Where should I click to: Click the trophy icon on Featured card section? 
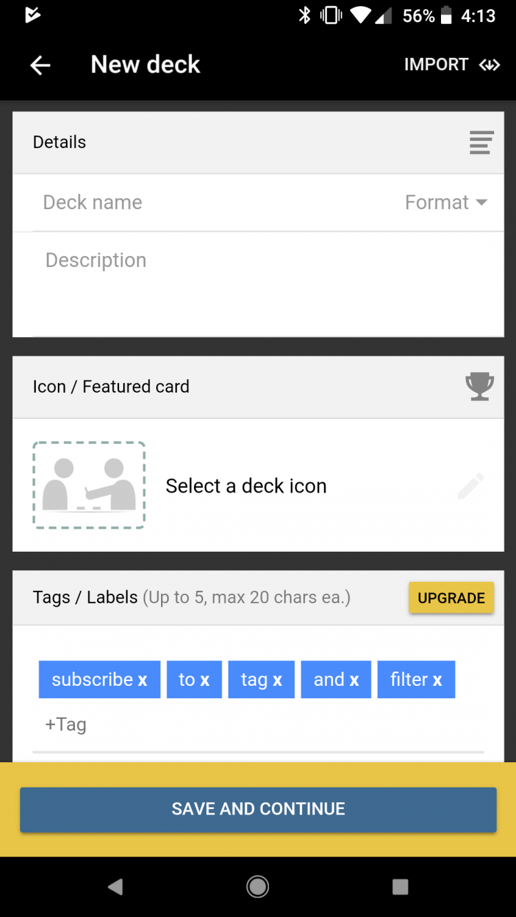[x=480, y=387]
